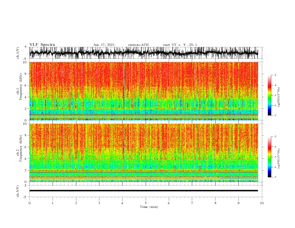This screenshot has height=228, width=295.
Task: Click the '-7' label on upper colorbar
Action: tap(275, 115)
